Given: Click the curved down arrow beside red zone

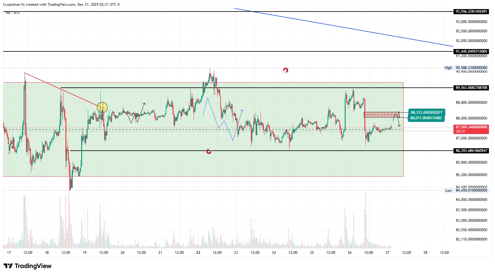Looking at the screenshot, I should coord(397,120).
